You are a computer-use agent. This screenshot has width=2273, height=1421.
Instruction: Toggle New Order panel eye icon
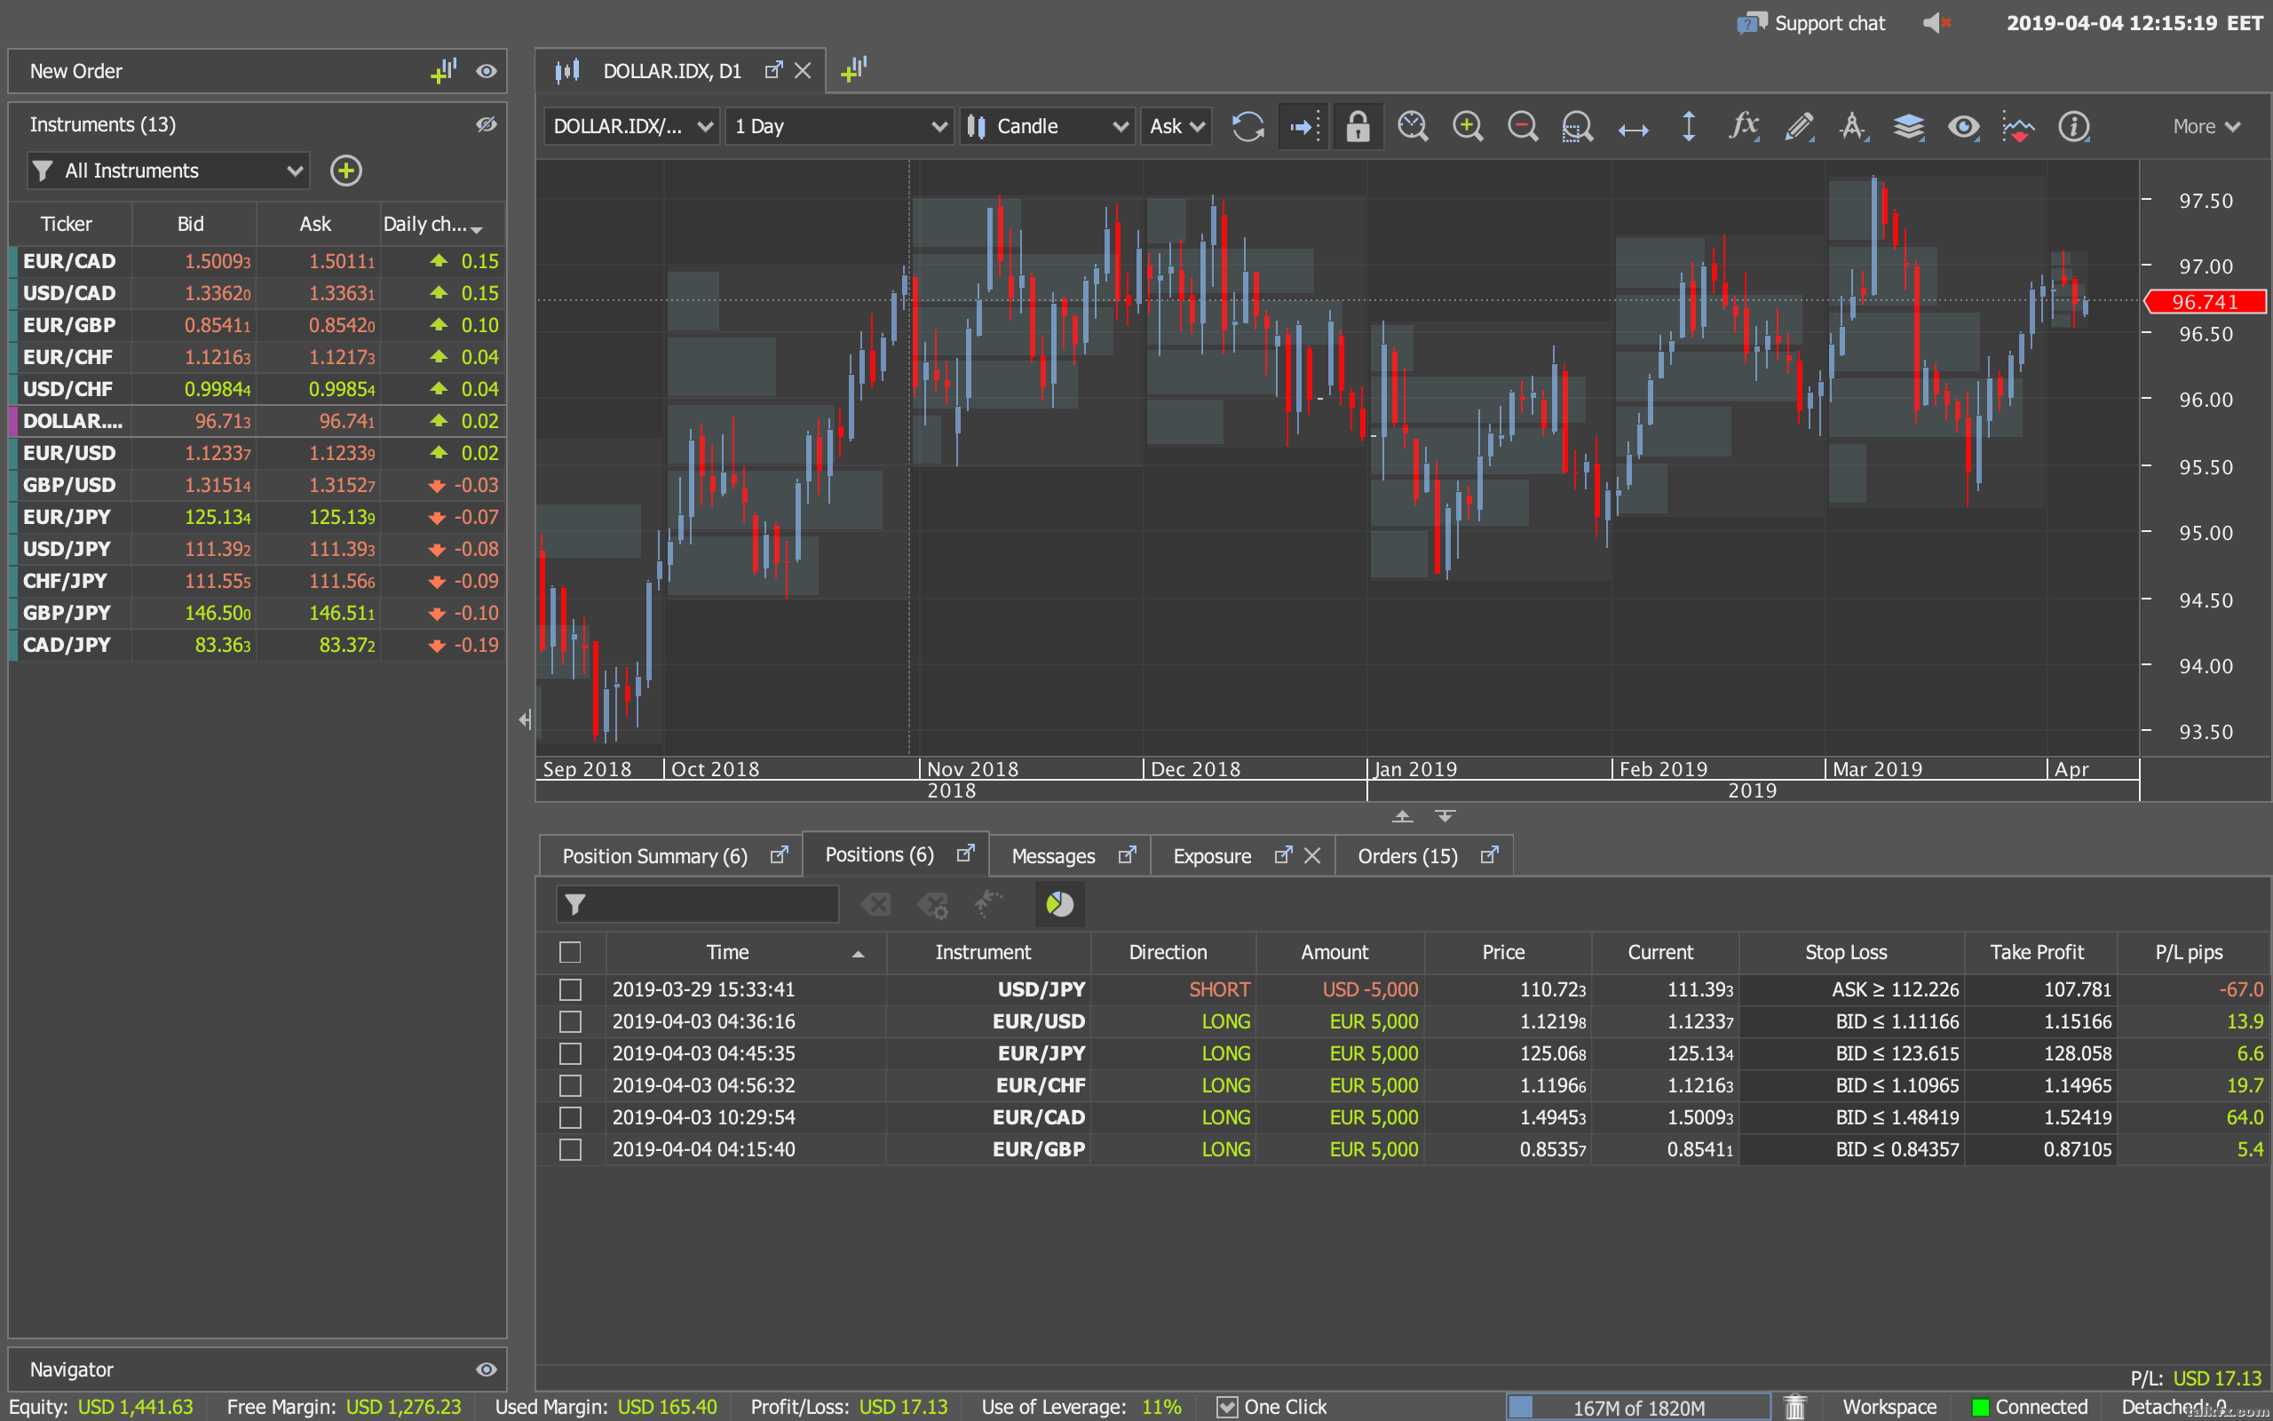click(x=486, y=71)
